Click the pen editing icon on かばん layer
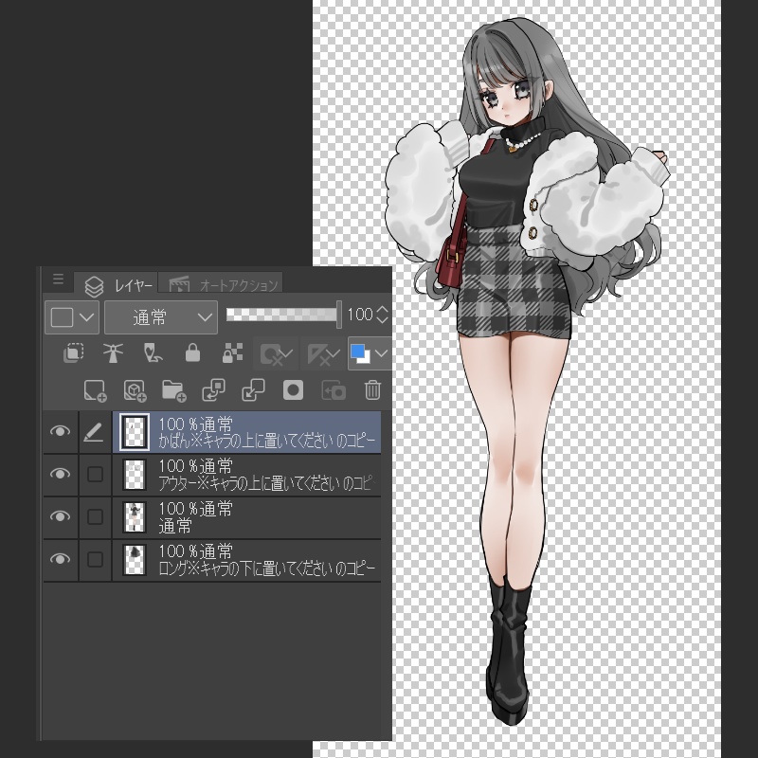 pyautogui.click(x=94, y=432)
